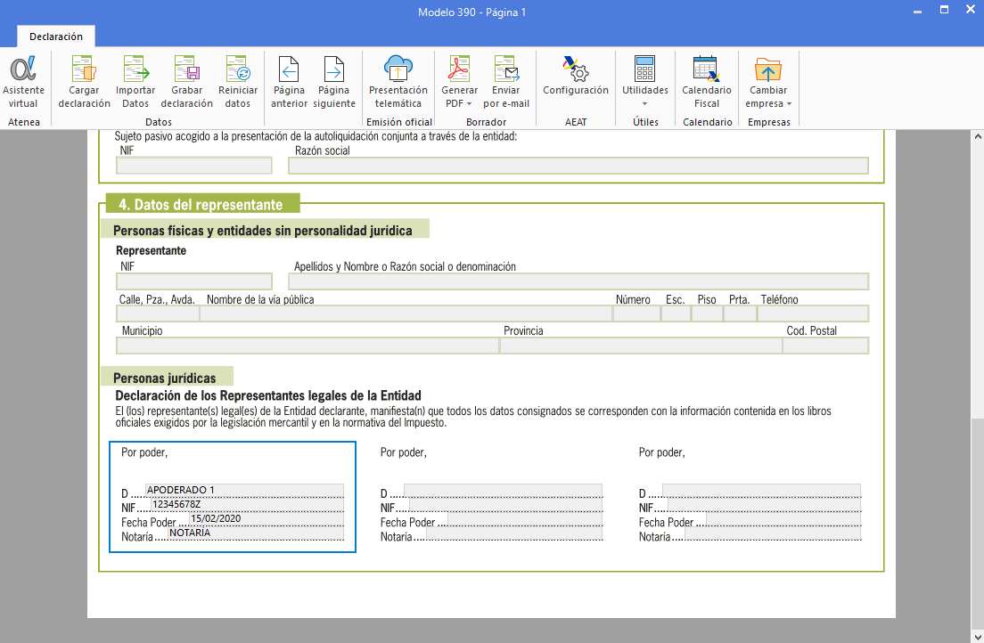Click second representative Notaría field
The image size is (984, 643).
[514, 533]
